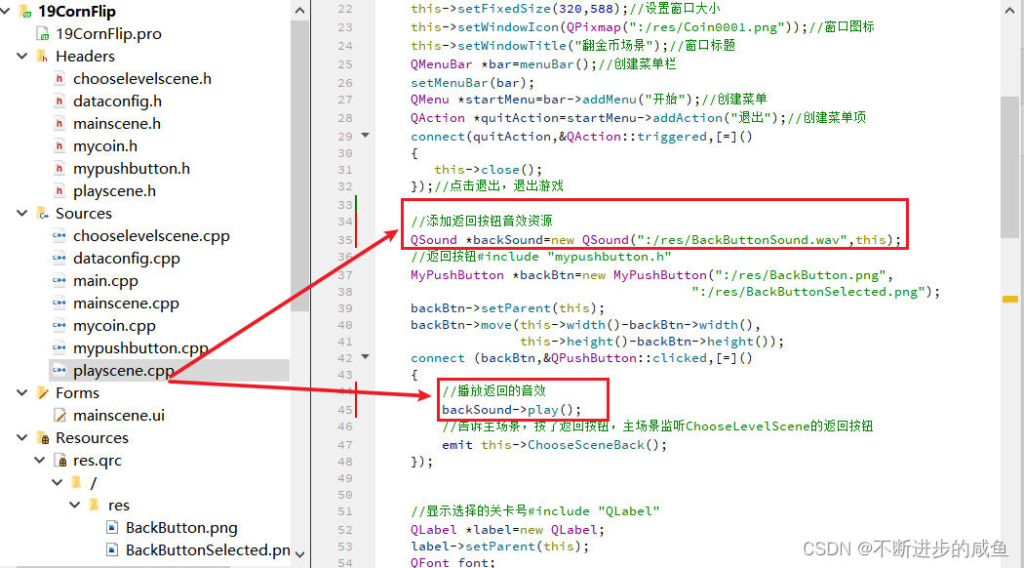Open 19CornFlip.pro project file
This screenshot has height=568, width=1024.
pos(108,34)
